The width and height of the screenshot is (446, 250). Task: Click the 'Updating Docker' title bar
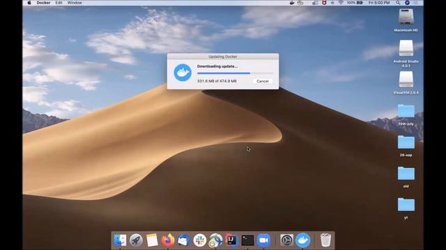(x=223, y=56)
